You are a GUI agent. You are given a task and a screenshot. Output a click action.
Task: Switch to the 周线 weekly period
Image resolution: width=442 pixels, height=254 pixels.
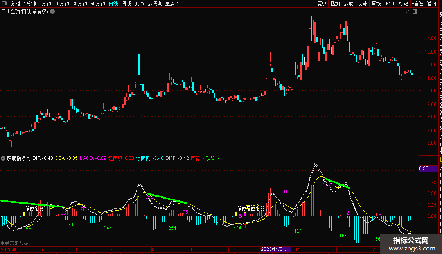(x=127, y=4)
